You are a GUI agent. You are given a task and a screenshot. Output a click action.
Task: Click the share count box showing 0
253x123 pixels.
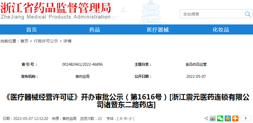tap(246, 119)
